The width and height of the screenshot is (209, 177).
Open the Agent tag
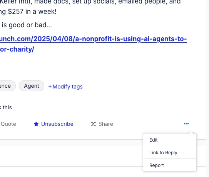(x=32, y=86)
